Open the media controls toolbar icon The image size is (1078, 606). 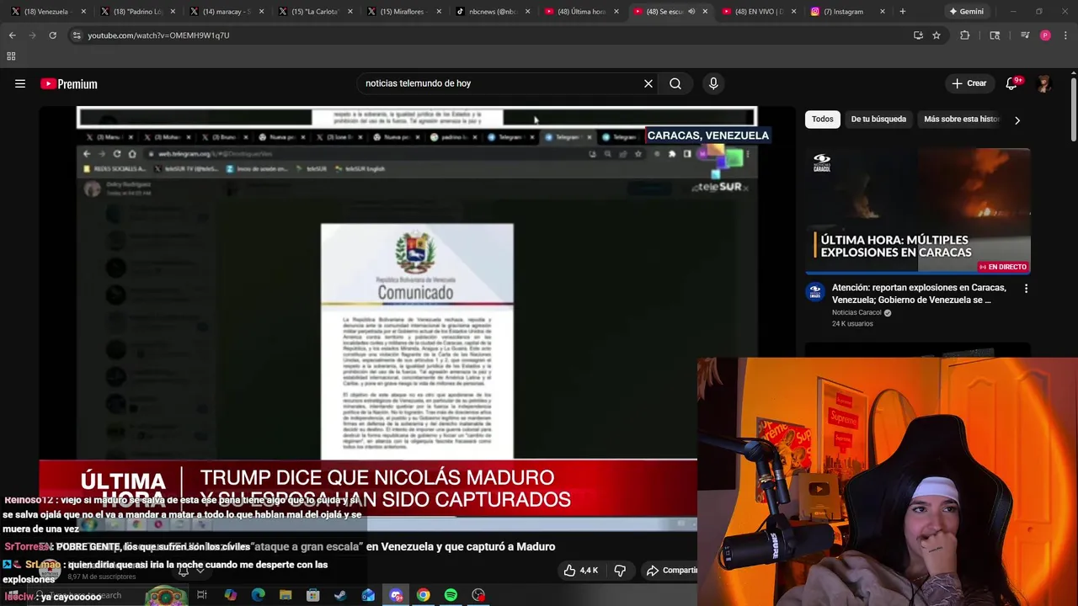click(1025, 35)
